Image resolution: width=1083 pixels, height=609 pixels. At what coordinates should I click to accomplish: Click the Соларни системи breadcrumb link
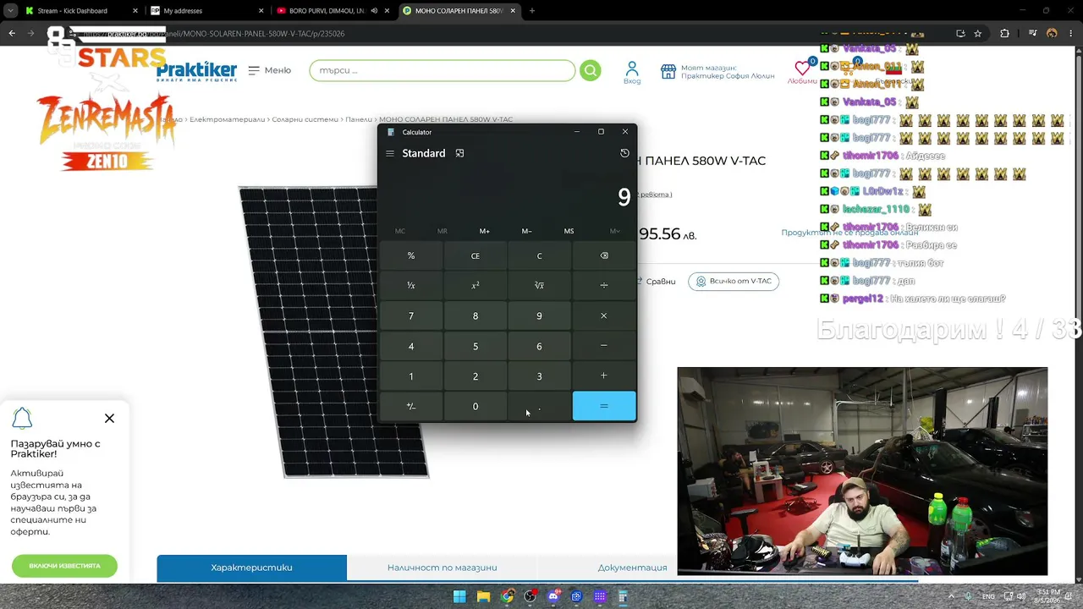coord(305,119)
